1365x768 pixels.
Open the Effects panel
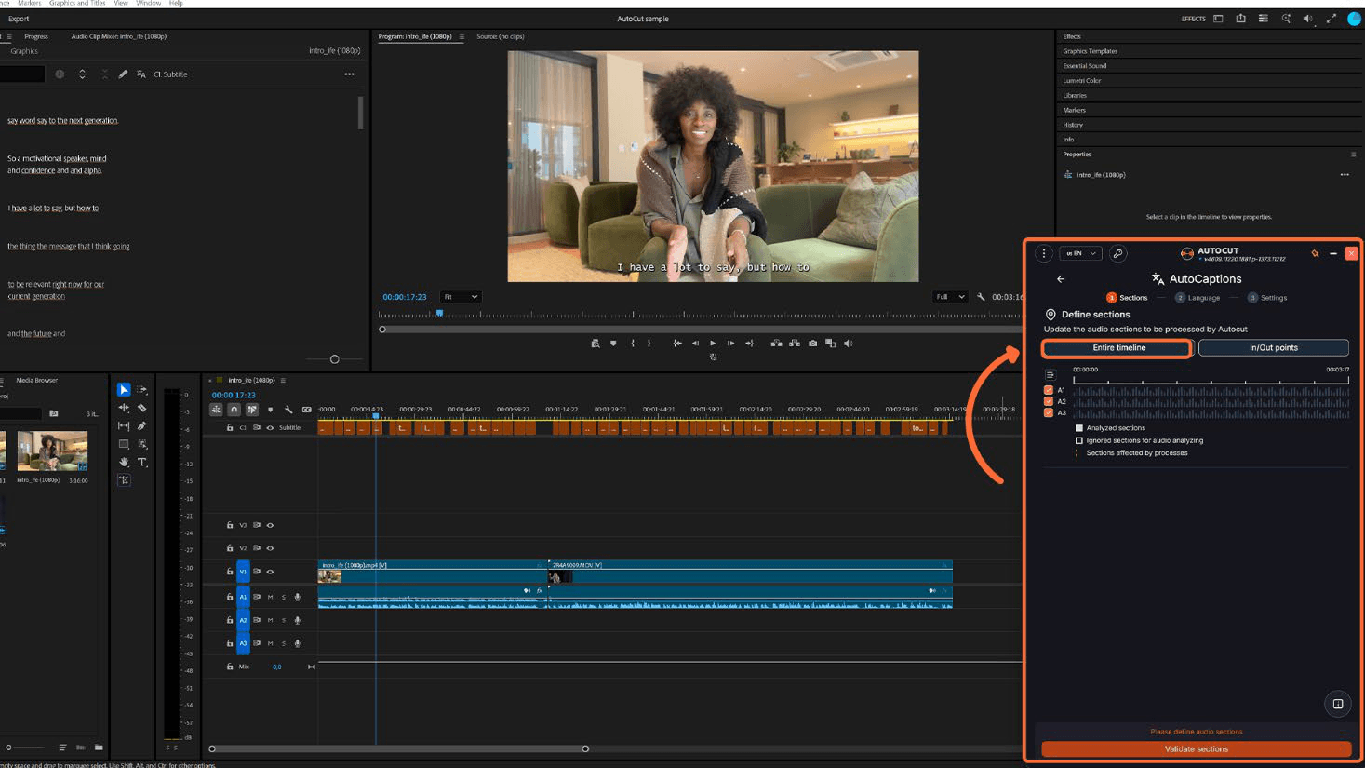(x=1072, y=36)
